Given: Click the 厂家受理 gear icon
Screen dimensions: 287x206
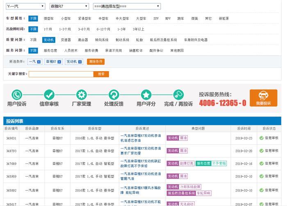Looking at the screenshot, I should pos(82,95).
